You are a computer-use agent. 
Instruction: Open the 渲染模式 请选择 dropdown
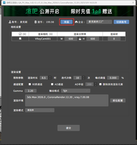pos(40,110)
